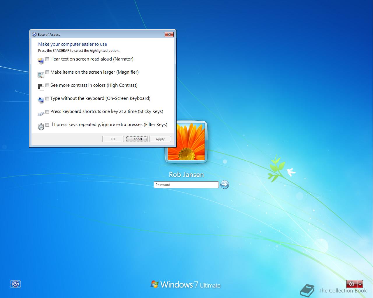
Task: Click the Magnifier icon next to its option
Action: tap(41, 75)
